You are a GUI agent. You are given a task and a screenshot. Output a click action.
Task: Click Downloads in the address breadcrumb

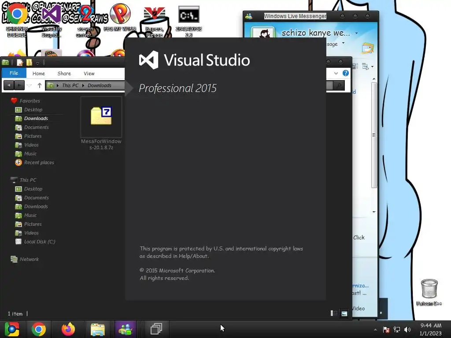point(99,85)
